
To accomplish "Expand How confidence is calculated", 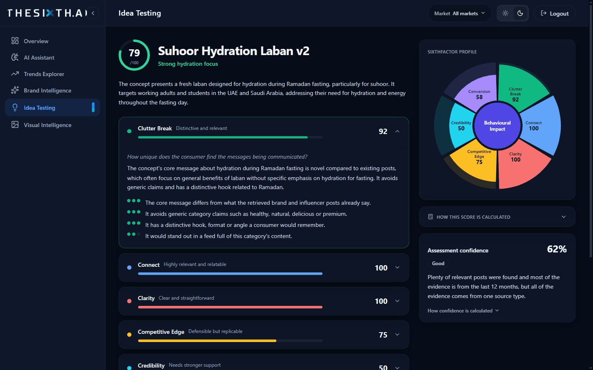I will (463, 311).
